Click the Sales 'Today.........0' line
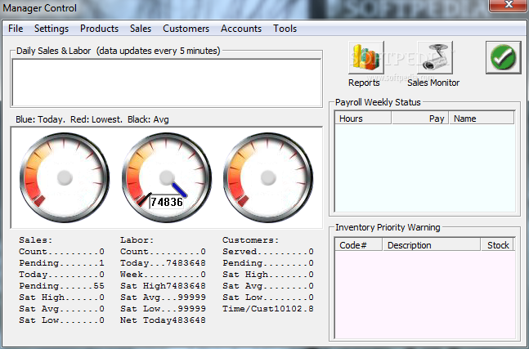This screenshot has width=529, height=349. tap(62, 275)
